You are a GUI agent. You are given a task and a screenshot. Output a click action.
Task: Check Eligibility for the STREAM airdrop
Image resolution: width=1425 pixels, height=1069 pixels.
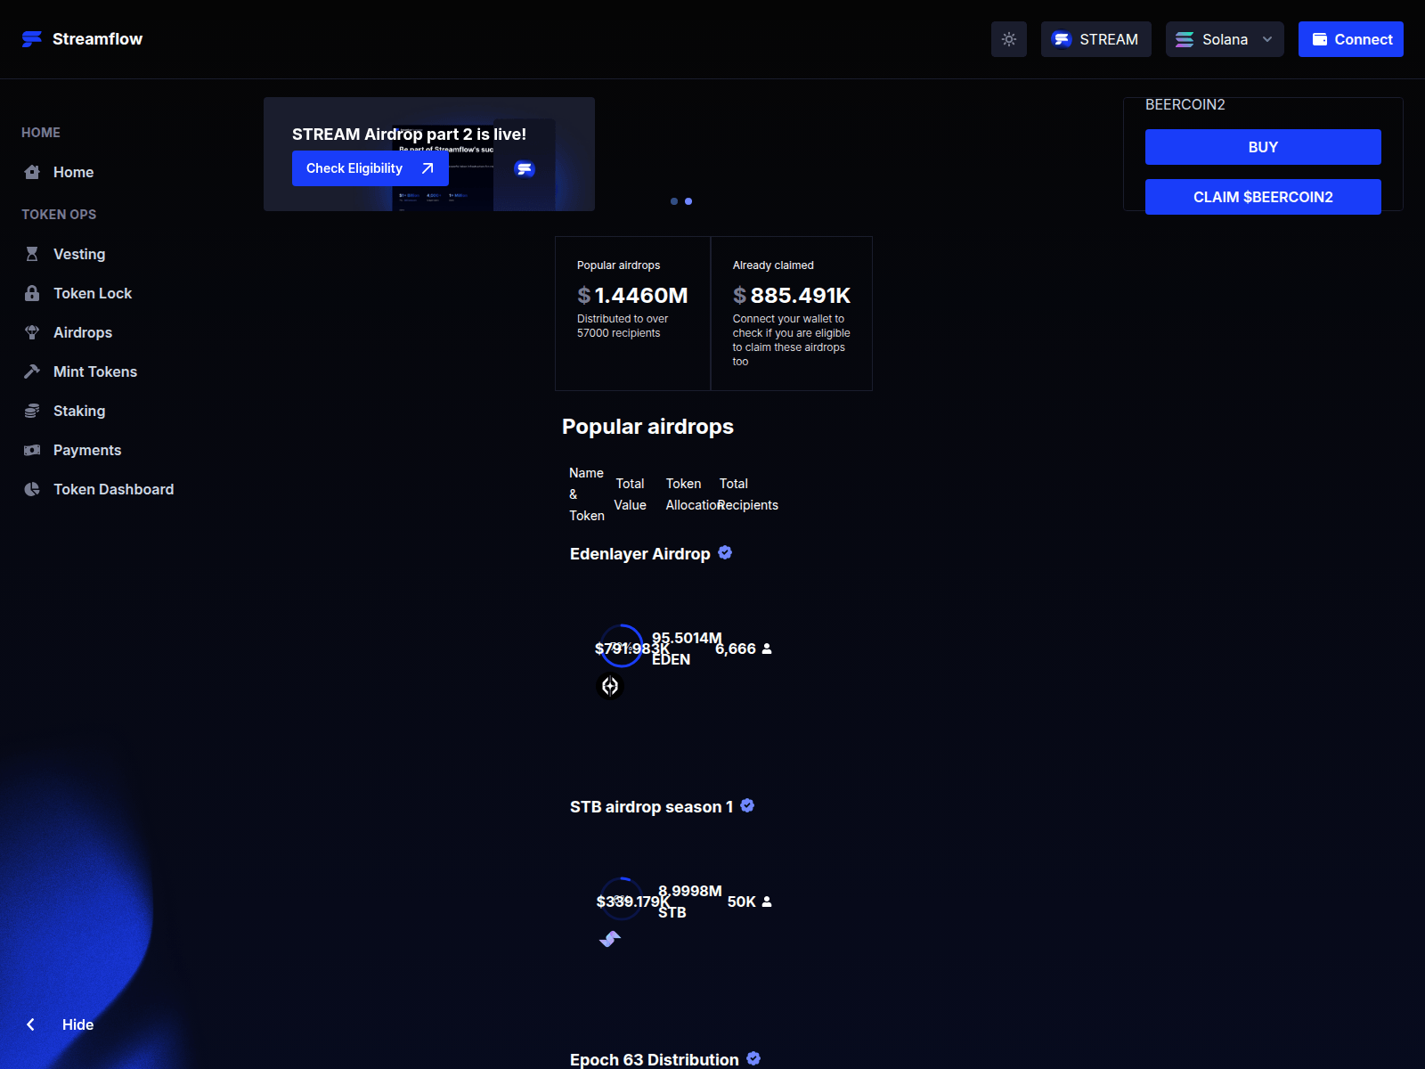(x=370, y=168)
